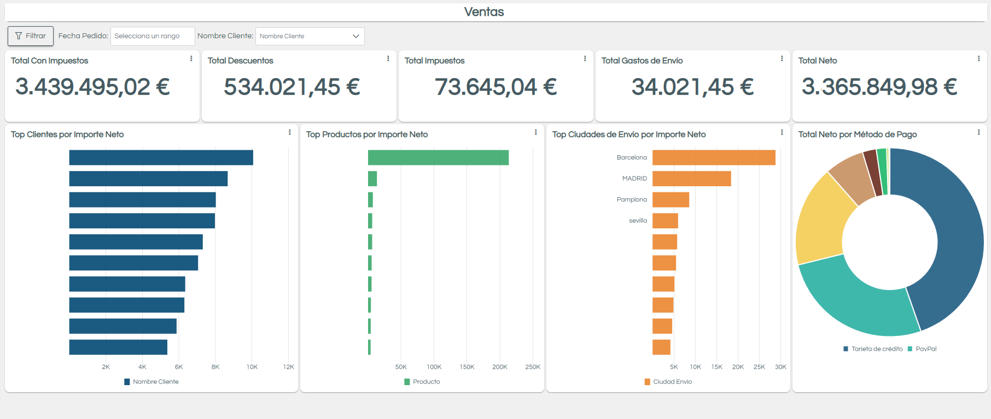Click the 73.645,04 € taxes value

(496, 87)
